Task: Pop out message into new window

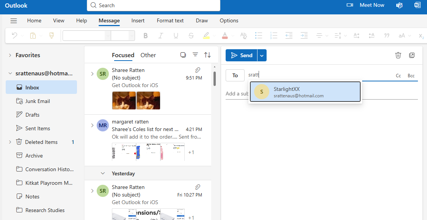Action: click(412, 55)
